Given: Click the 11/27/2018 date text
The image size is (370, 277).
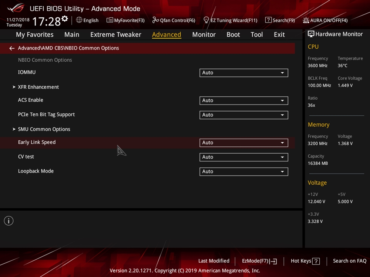Looking at the screenshot, I should tap(18, 20).
